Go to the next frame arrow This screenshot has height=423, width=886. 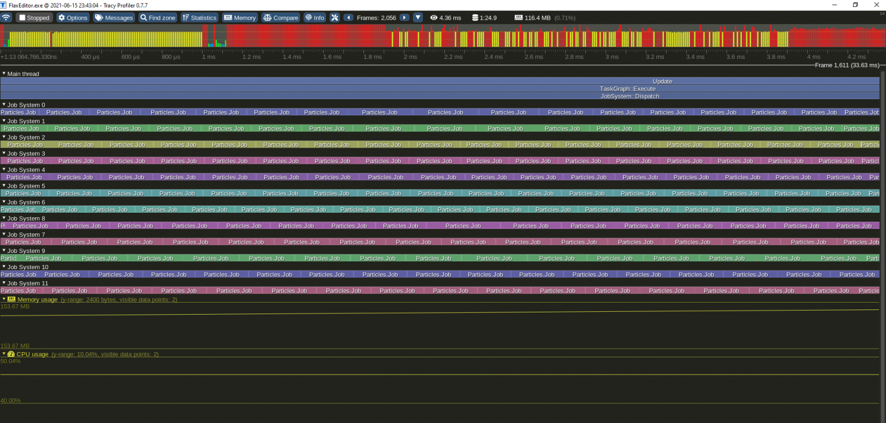pyautogui.click(x=405, y=18)
